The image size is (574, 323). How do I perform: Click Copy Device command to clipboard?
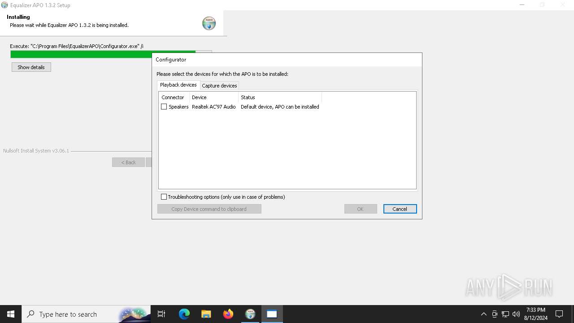click(x=209, y=209)
